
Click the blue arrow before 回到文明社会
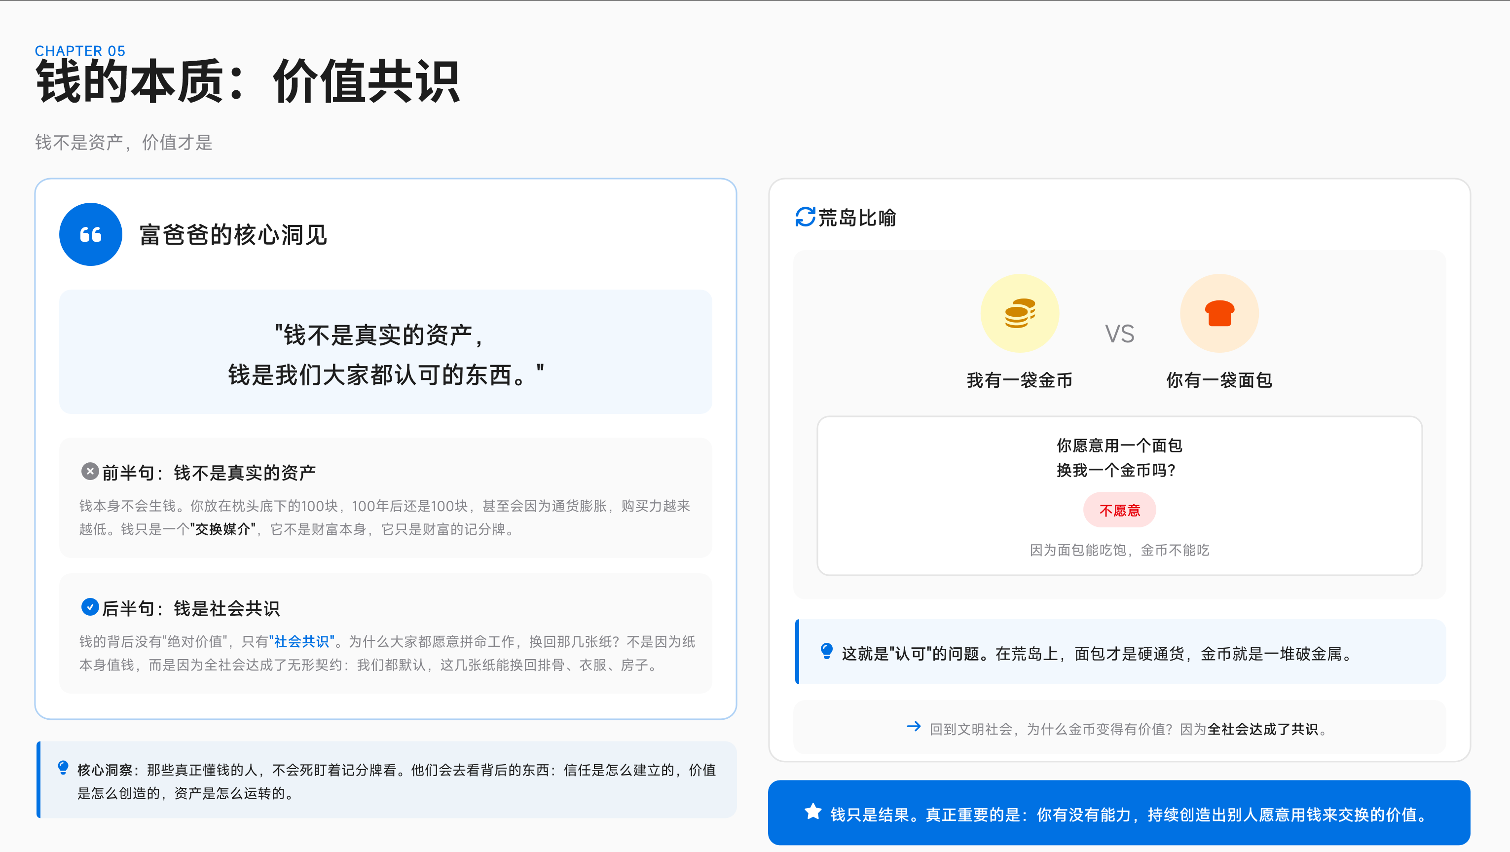coord(913,727)
